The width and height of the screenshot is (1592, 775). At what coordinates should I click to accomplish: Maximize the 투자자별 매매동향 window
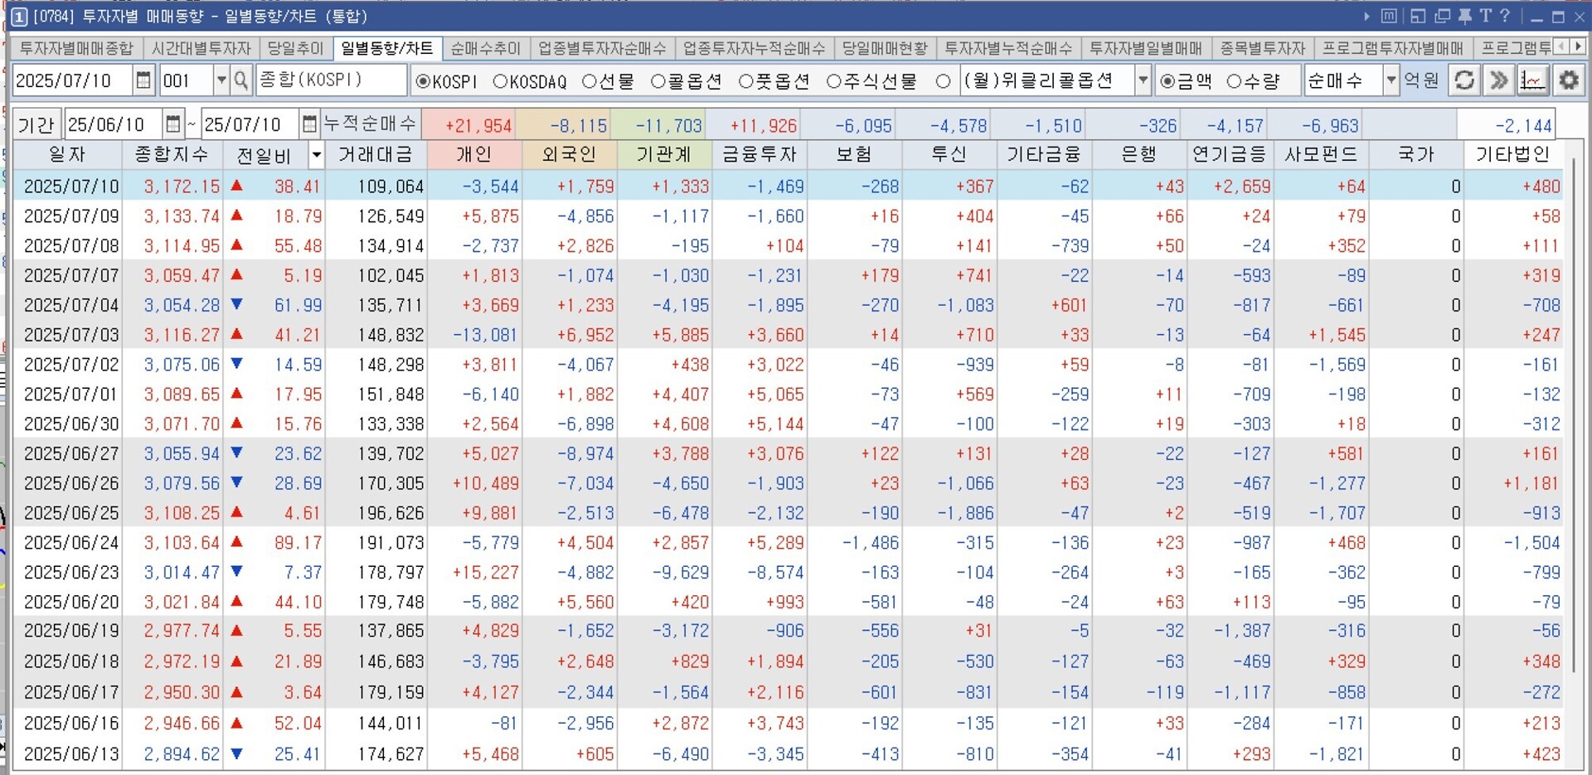click(x=1557, y=17)
